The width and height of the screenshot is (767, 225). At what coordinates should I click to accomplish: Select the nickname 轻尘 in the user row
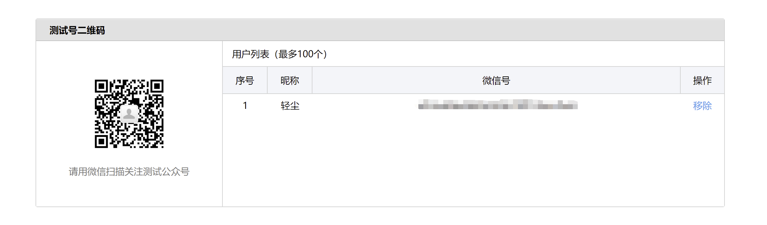click(x=290, y=106)
